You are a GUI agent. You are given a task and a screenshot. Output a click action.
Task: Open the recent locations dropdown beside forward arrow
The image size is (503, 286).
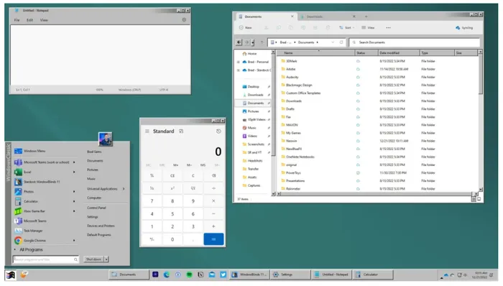coord(253,42)
